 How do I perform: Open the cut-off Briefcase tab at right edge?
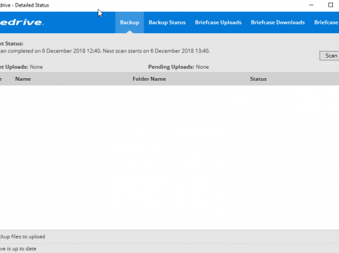coord(326,23)
